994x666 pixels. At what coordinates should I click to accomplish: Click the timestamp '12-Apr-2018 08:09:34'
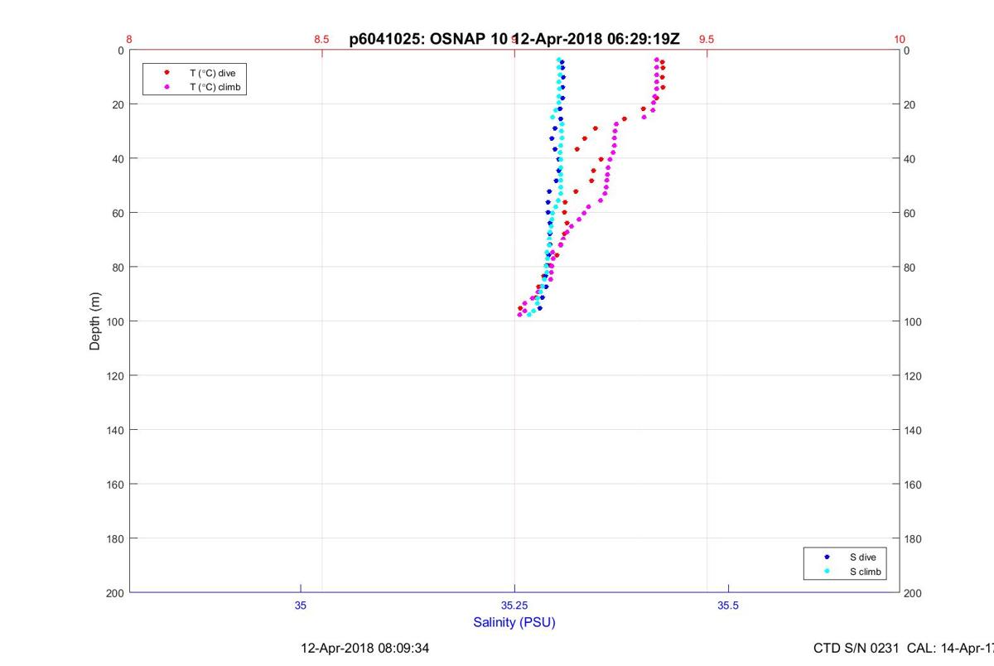pyautogui.click(x=364, y=648)
